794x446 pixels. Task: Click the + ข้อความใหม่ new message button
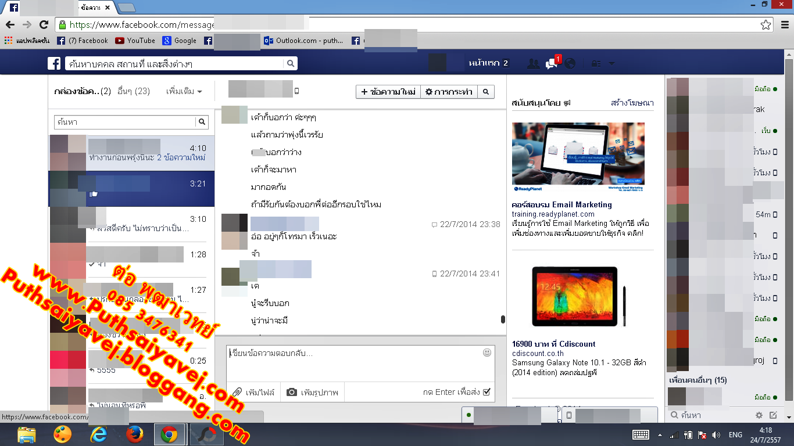(x=388, y=92)
